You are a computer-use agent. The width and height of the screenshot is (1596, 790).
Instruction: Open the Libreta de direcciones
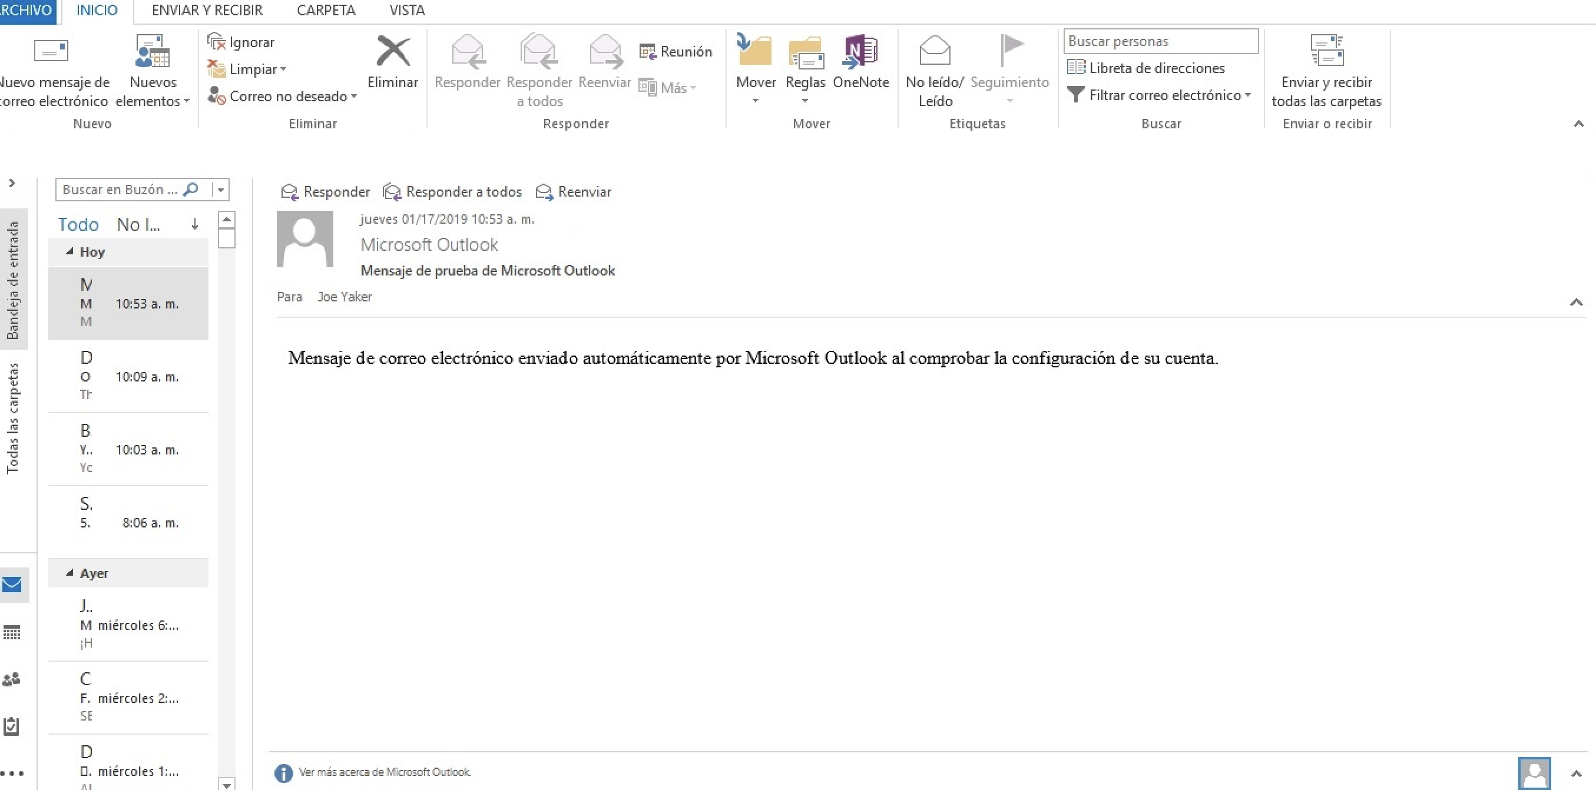point(1146,68)
